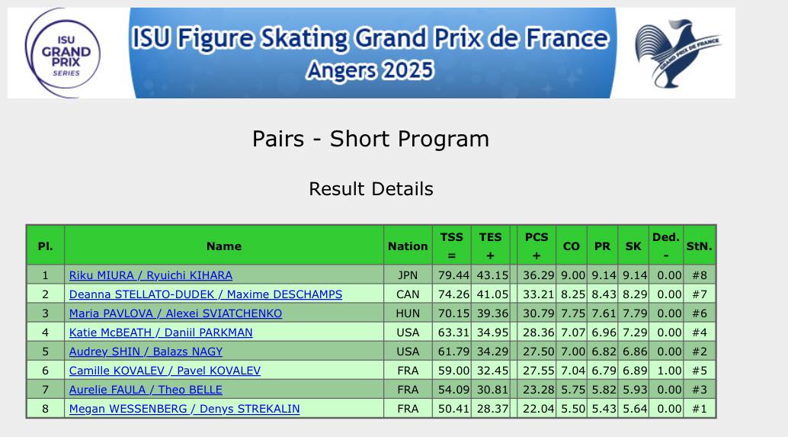Open Maria PAVLOVA / Alexei SVIATCHENKO link
The width and height of the screenshot is (788, 437).
click(175, 313)
